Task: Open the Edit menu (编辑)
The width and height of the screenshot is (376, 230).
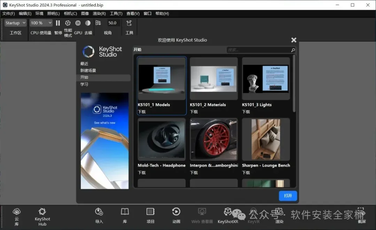Action: [x=25, y=14]
